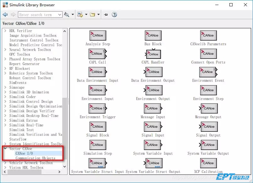Select the Data Environment Input block icon
Screen dimensions: 253x183
(98, 72)
